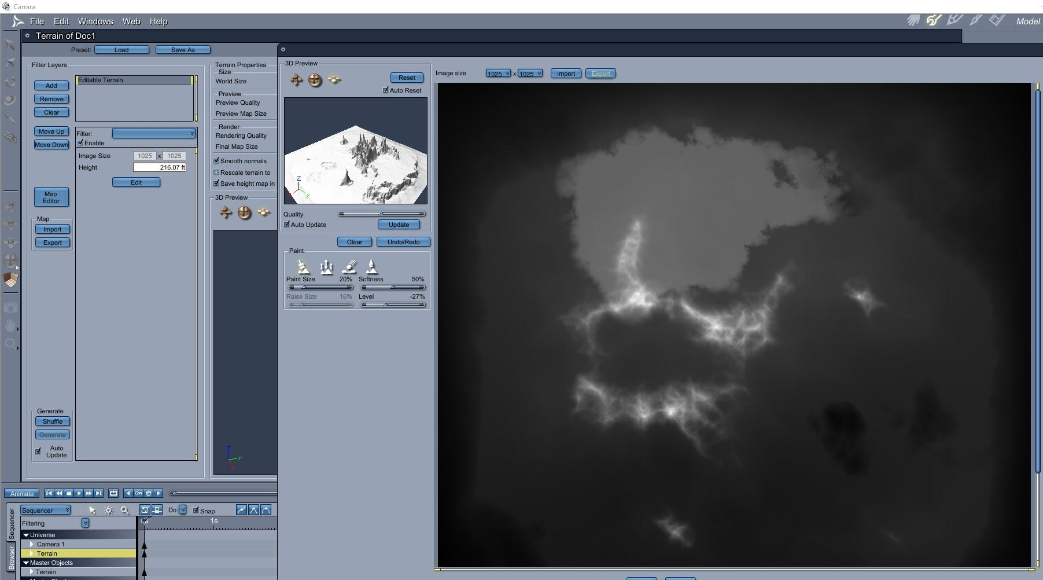
Task: Click the terrain primitive icon in the left toolbar
Action: pyautogui.click(x=10, y=280)
